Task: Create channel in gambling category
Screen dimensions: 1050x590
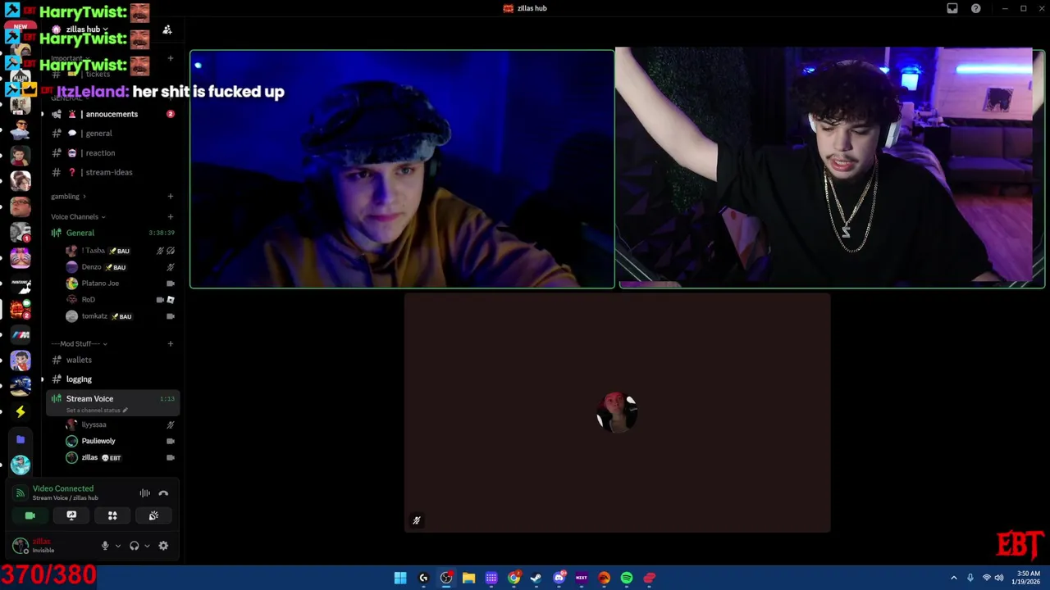Action: (171, 197)
